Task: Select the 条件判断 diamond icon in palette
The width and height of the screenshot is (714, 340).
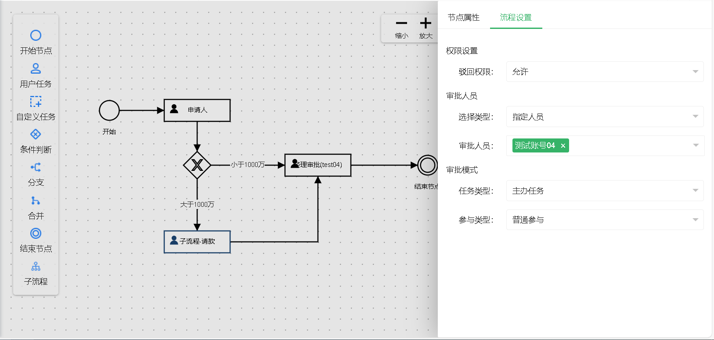Action: pyautogui.click(x=36, y=134)
